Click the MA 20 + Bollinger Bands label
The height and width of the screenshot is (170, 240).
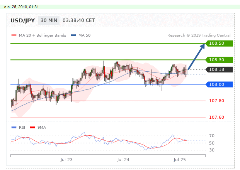43,35
